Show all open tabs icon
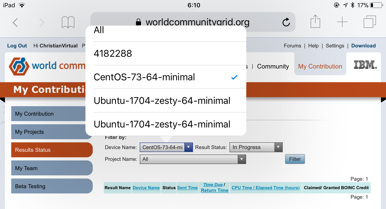386x209 pixels. point(369,22)
